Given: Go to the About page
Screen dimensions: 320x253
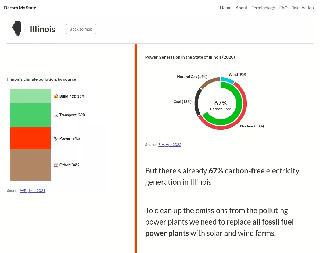Looking at the screenshot, I should 241,8.
